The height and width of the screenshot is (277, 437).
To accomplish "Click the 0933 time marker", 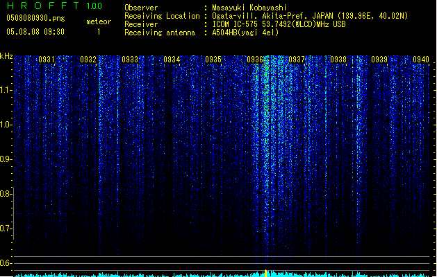I will pos(130,60).
